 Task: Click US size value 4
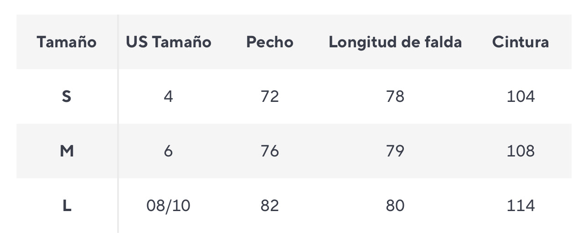click(169, 96)
